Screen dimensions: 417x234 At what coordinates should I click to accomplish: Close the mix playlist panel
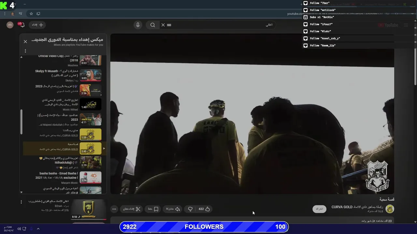[25, 42]
